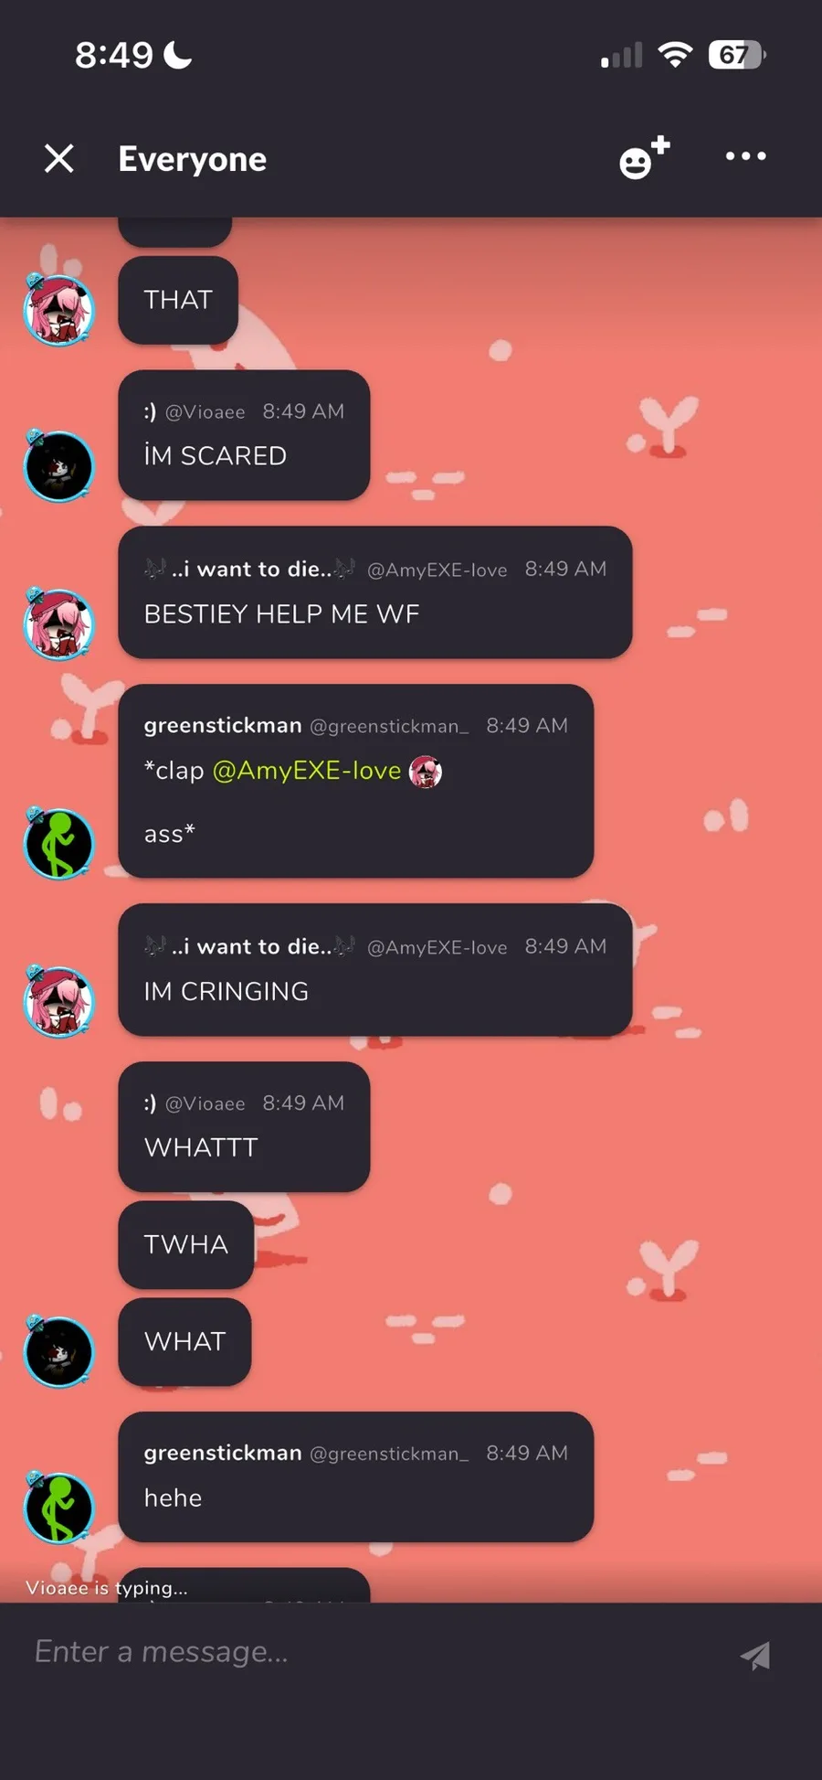Select the IM CRINGING message bubble
This screenshot has height=1780, width=822.
[374, 970]
